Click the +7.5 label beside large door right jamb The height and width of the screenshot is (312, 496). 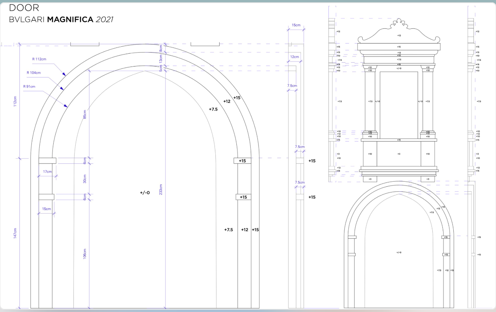click(229, 230)
